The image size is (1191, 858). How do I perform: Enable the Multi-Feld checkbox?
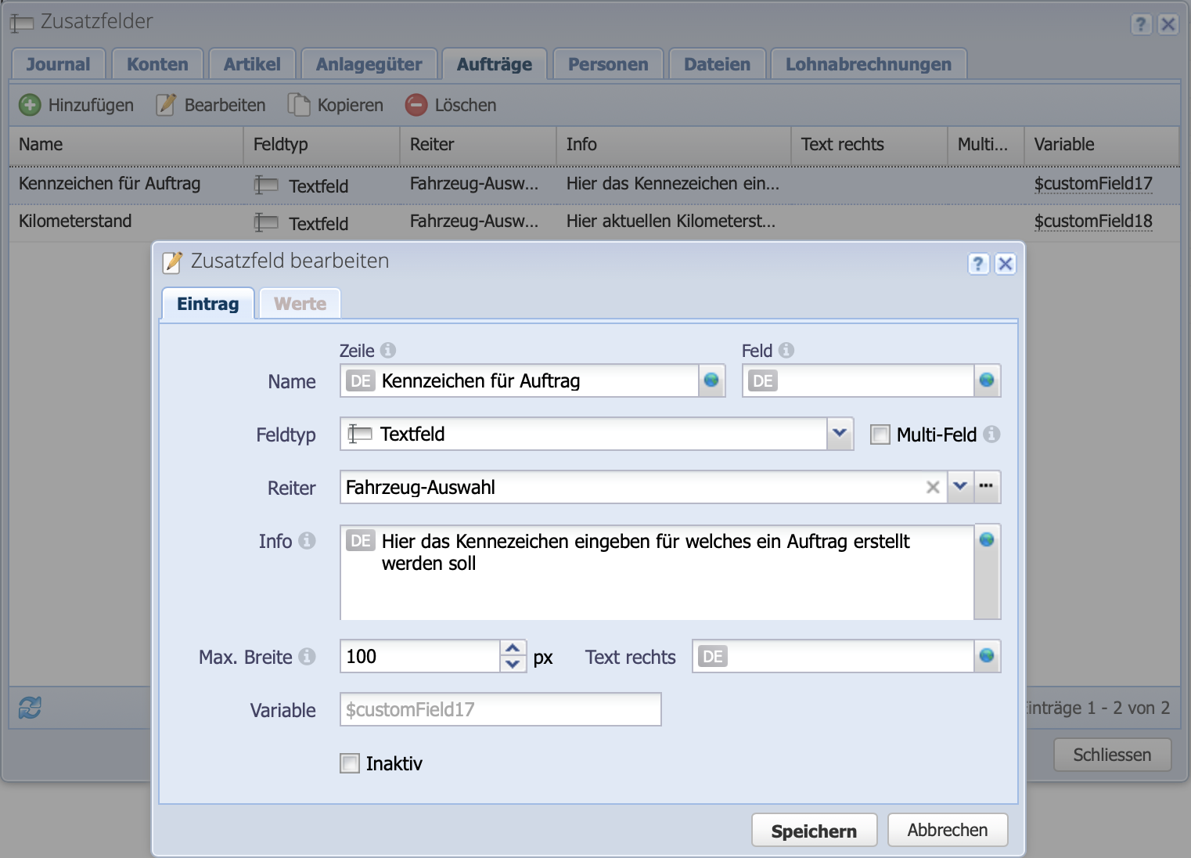(880, 434)
